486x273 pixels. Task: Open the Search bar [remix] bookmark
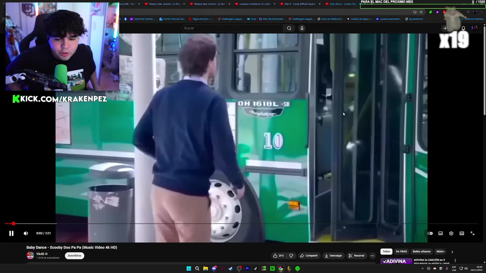tap(143, 19)
